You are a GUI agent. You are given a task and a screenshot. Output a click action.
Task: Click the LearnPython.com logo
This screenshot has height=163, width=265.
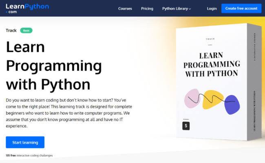pos(27,9)
